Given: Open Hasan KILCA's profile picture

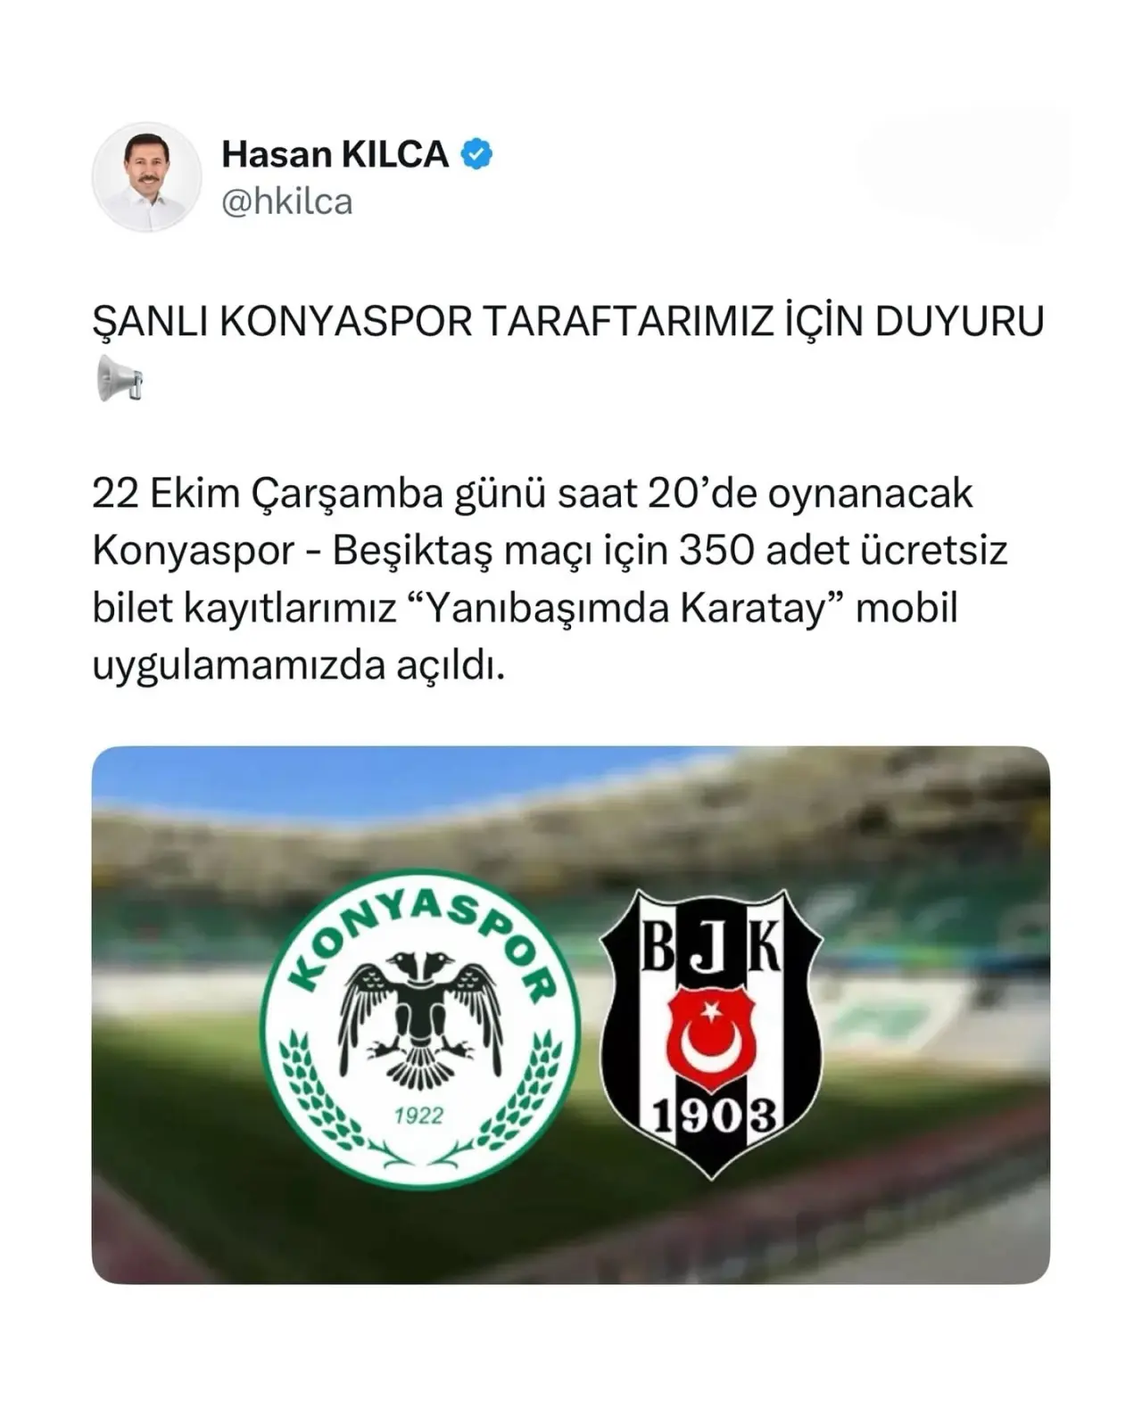Looking at the screenshot, I should pos(147,177).
